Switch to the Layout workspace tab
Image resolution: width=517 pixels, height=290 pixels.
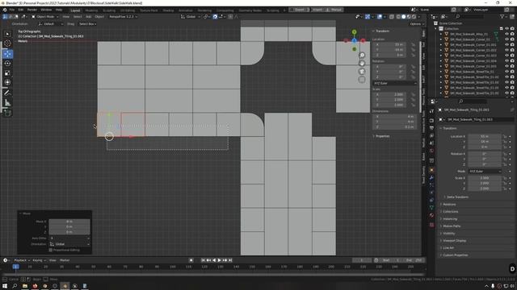75,10
